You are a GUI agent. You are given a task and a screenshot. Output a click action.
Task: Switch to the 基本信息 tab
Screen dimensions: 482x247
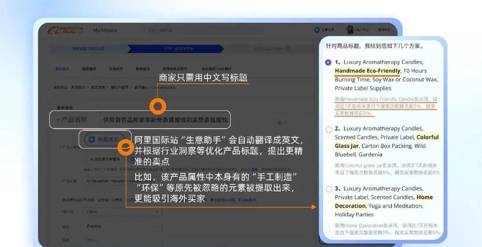(x=62, y=69)
